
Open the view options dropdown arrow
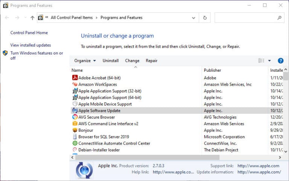[269, 60]
